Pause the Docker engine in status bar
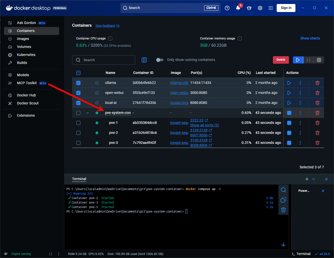This screenshot has width=334, height=258. click(51, 254)
